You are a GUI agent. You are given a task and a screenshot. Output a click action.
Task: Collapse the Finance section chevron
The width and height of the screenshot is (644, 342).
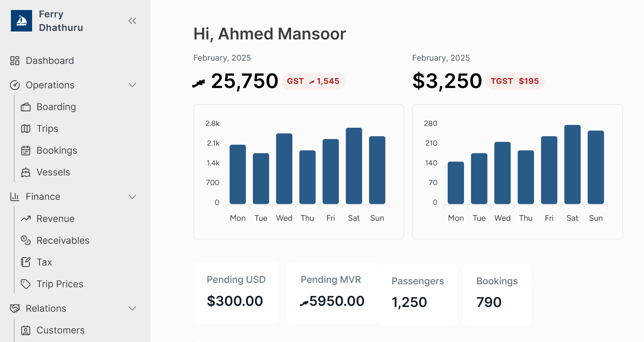pos(132,197)
